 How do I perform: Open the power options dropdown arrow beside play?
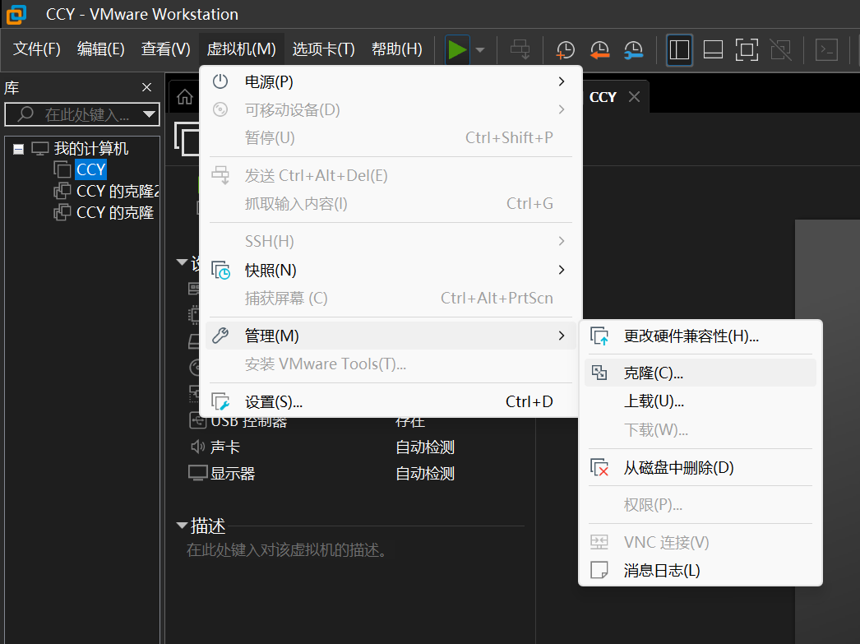(x=480, y=50)
